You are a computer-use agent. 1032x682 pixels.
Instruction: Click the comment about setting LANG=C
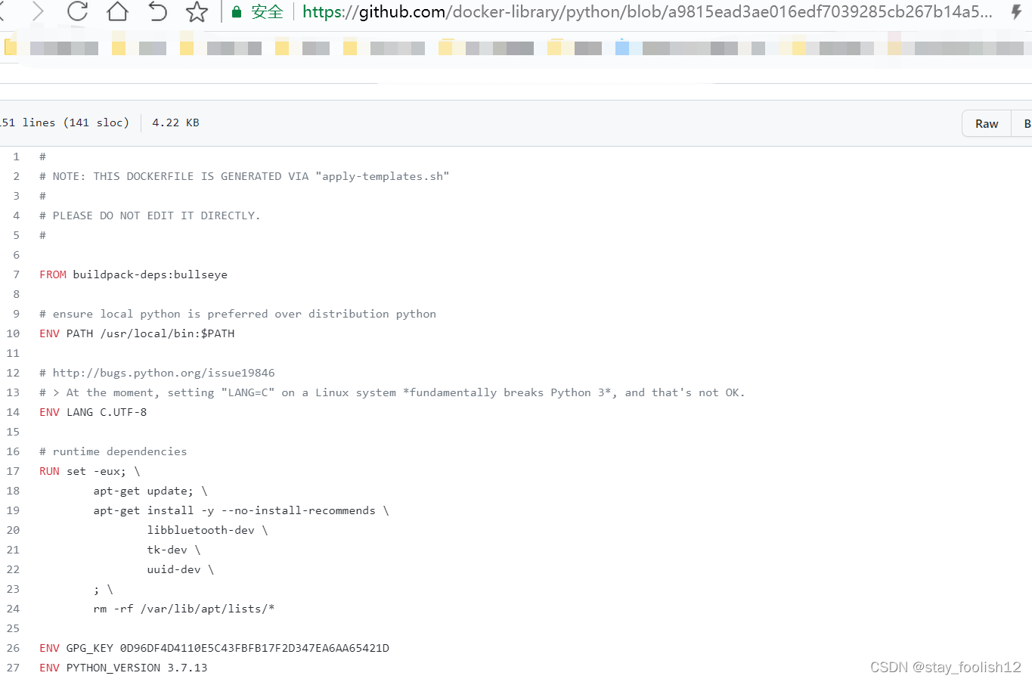click(392, 392)
